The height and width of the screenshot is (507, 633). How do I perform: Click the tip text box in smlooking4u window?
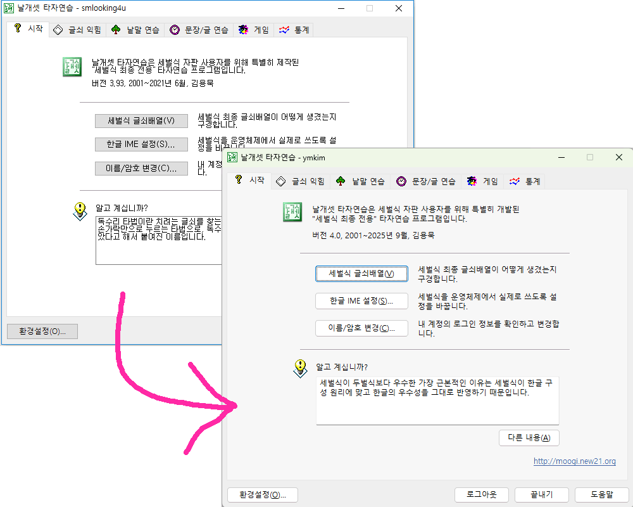(159, 241)
